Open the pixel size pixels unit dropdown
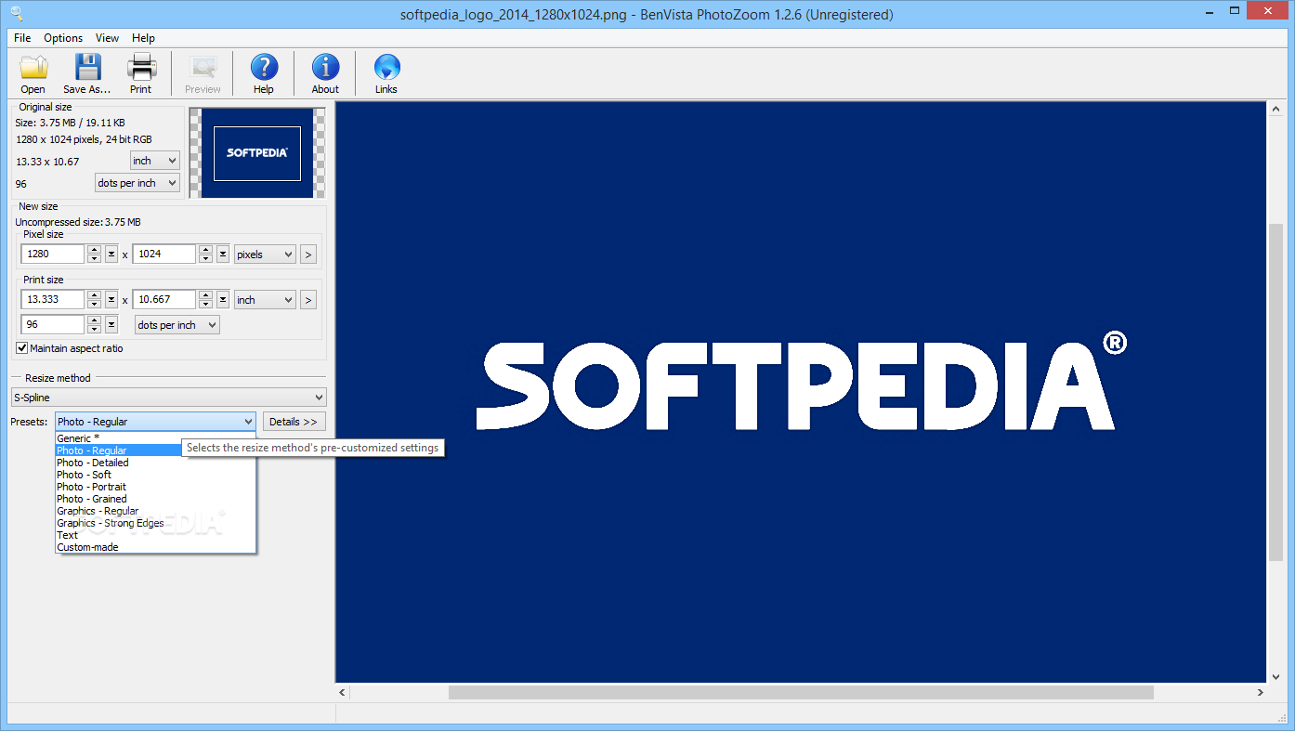 click(265, 254)
